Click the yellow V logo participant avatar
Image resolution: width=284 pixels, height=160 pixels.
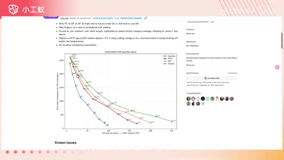203,104
